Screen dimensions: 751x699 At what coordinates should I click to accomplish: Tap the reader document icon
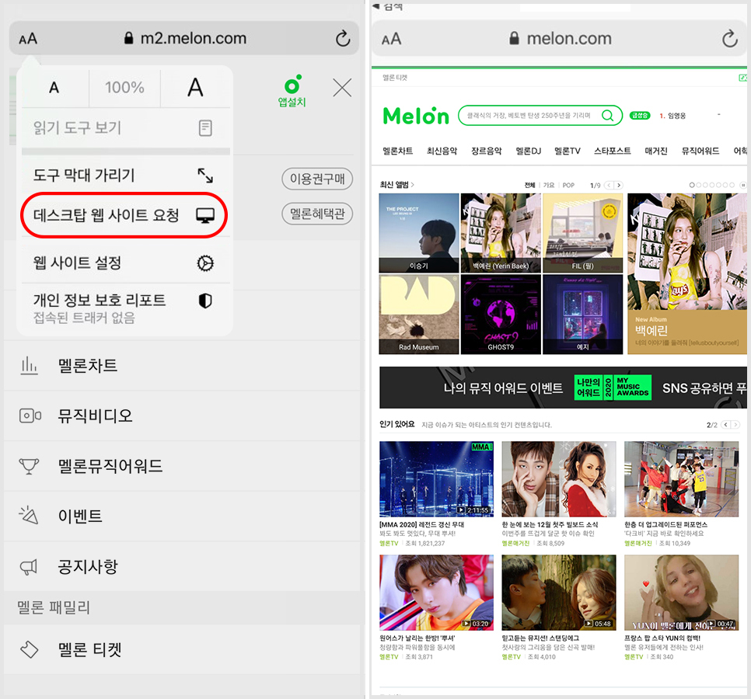205,127
